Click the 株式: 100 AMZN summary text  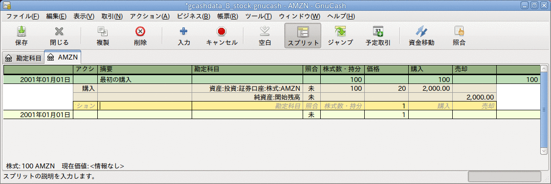click(31, 166)
